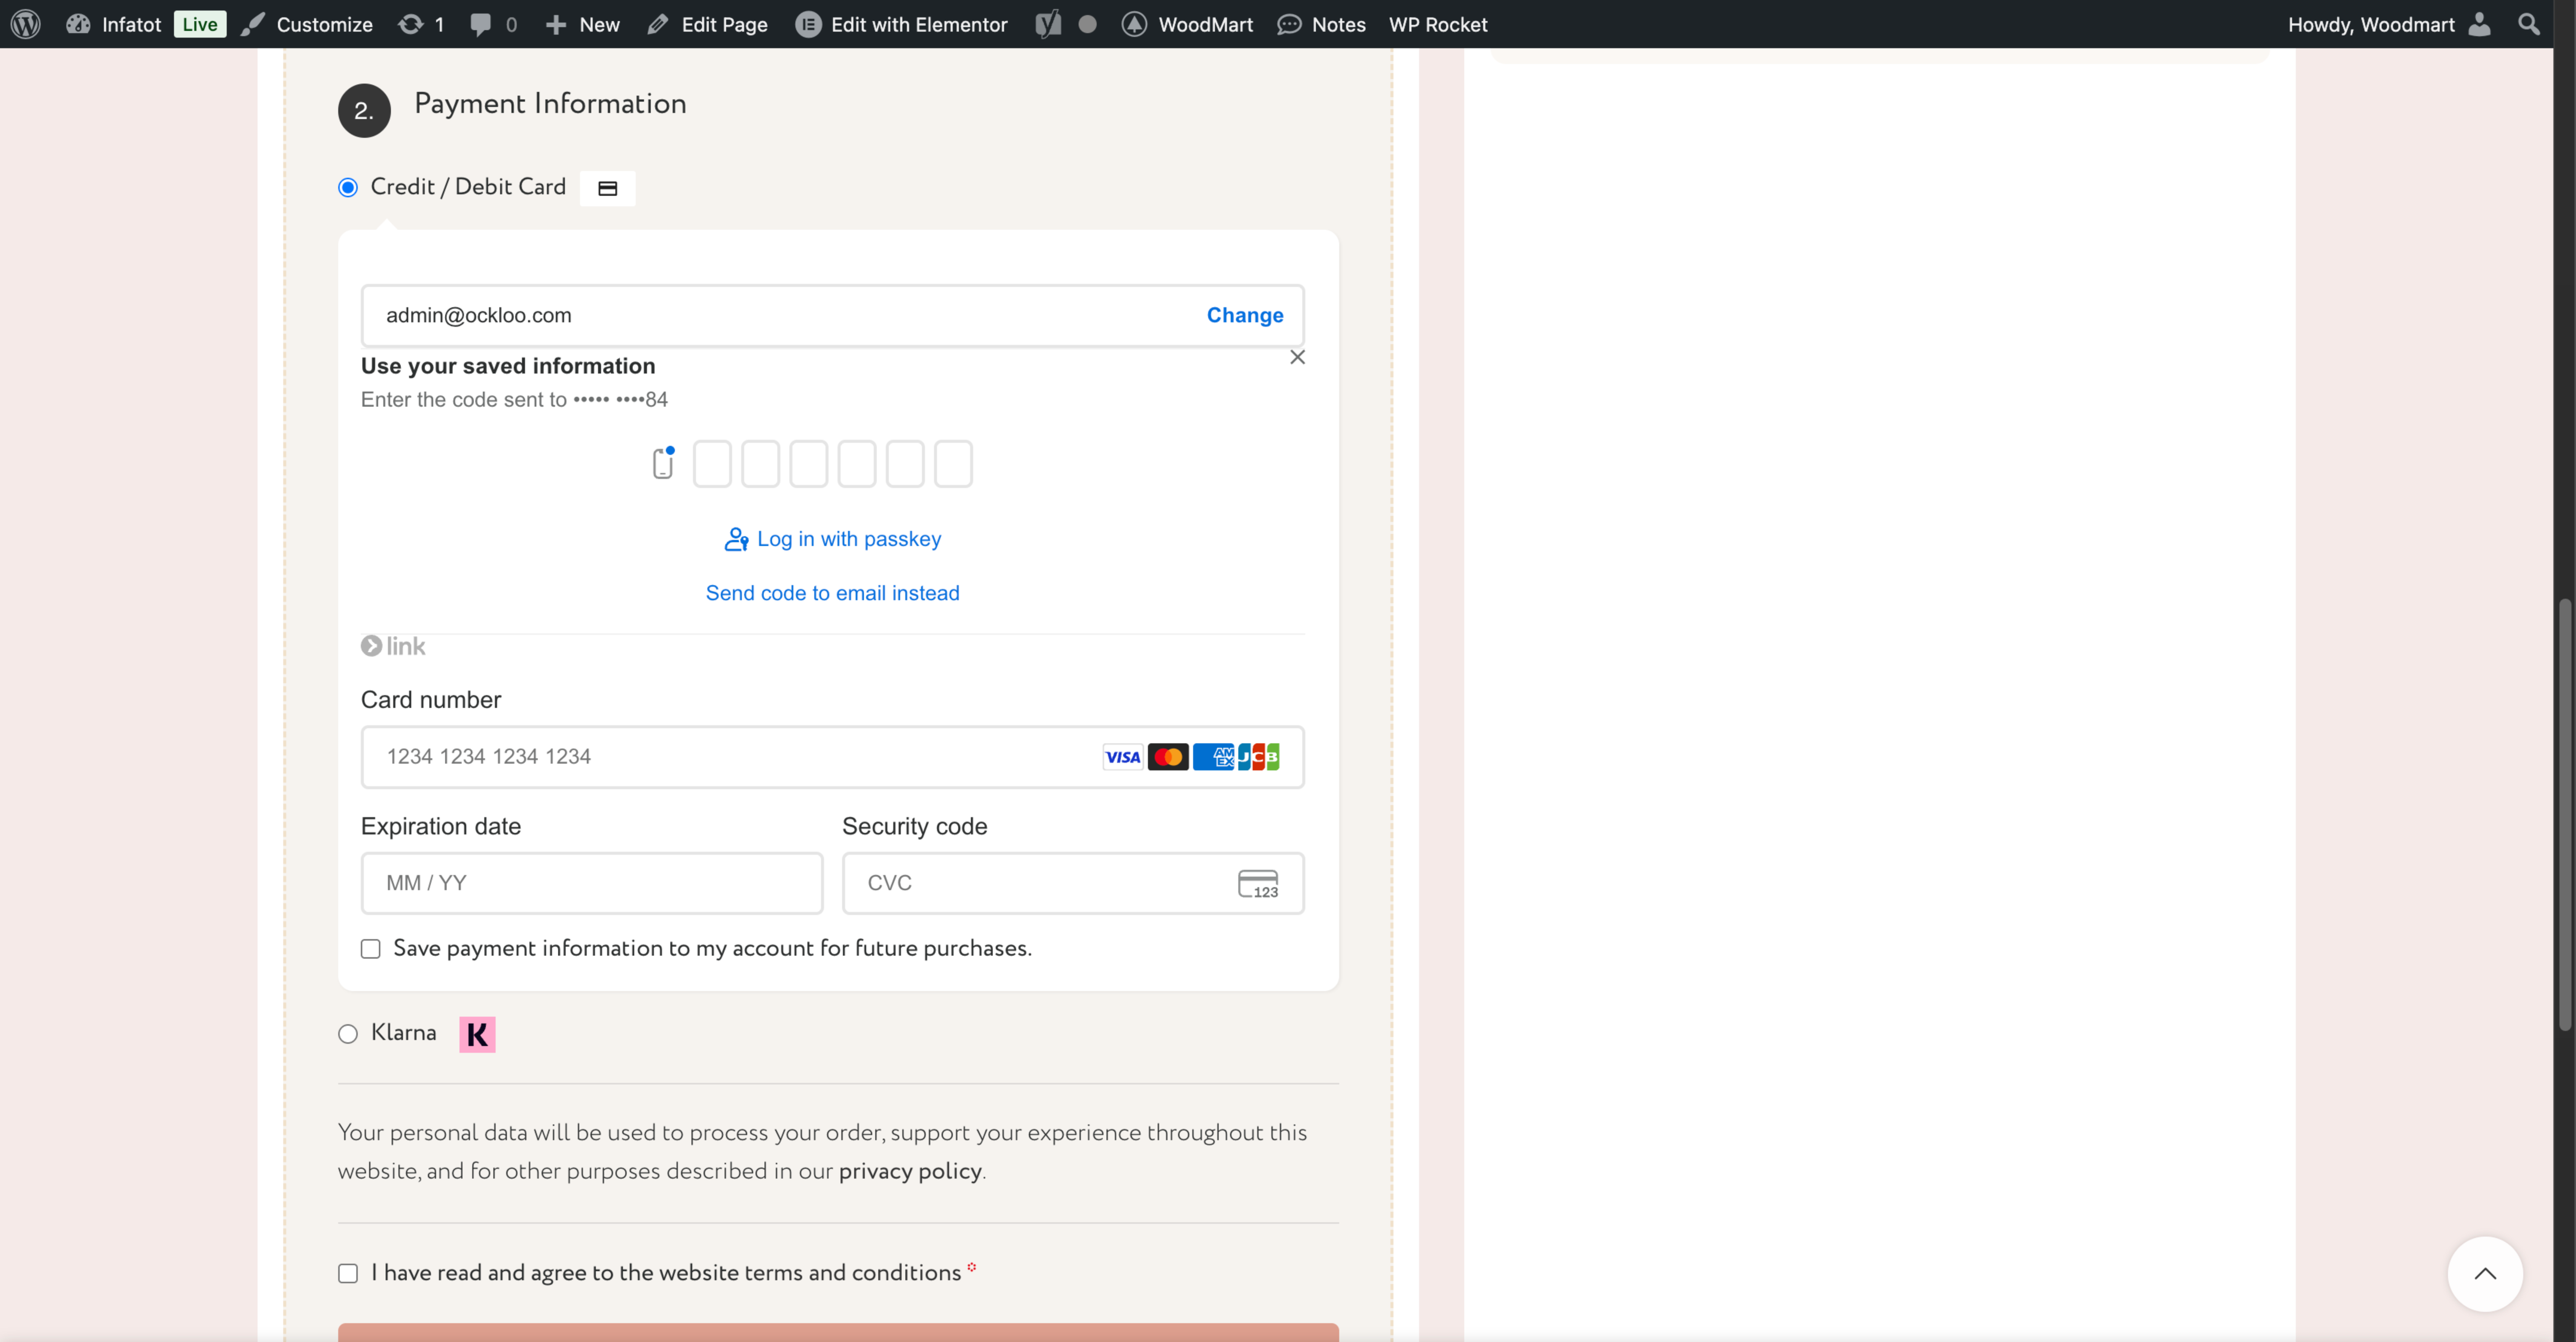The width and height of the screenshot is (2576, 1342).
Task: Open the Infatot site dashboard menu
Action: (x=113, y=24)
